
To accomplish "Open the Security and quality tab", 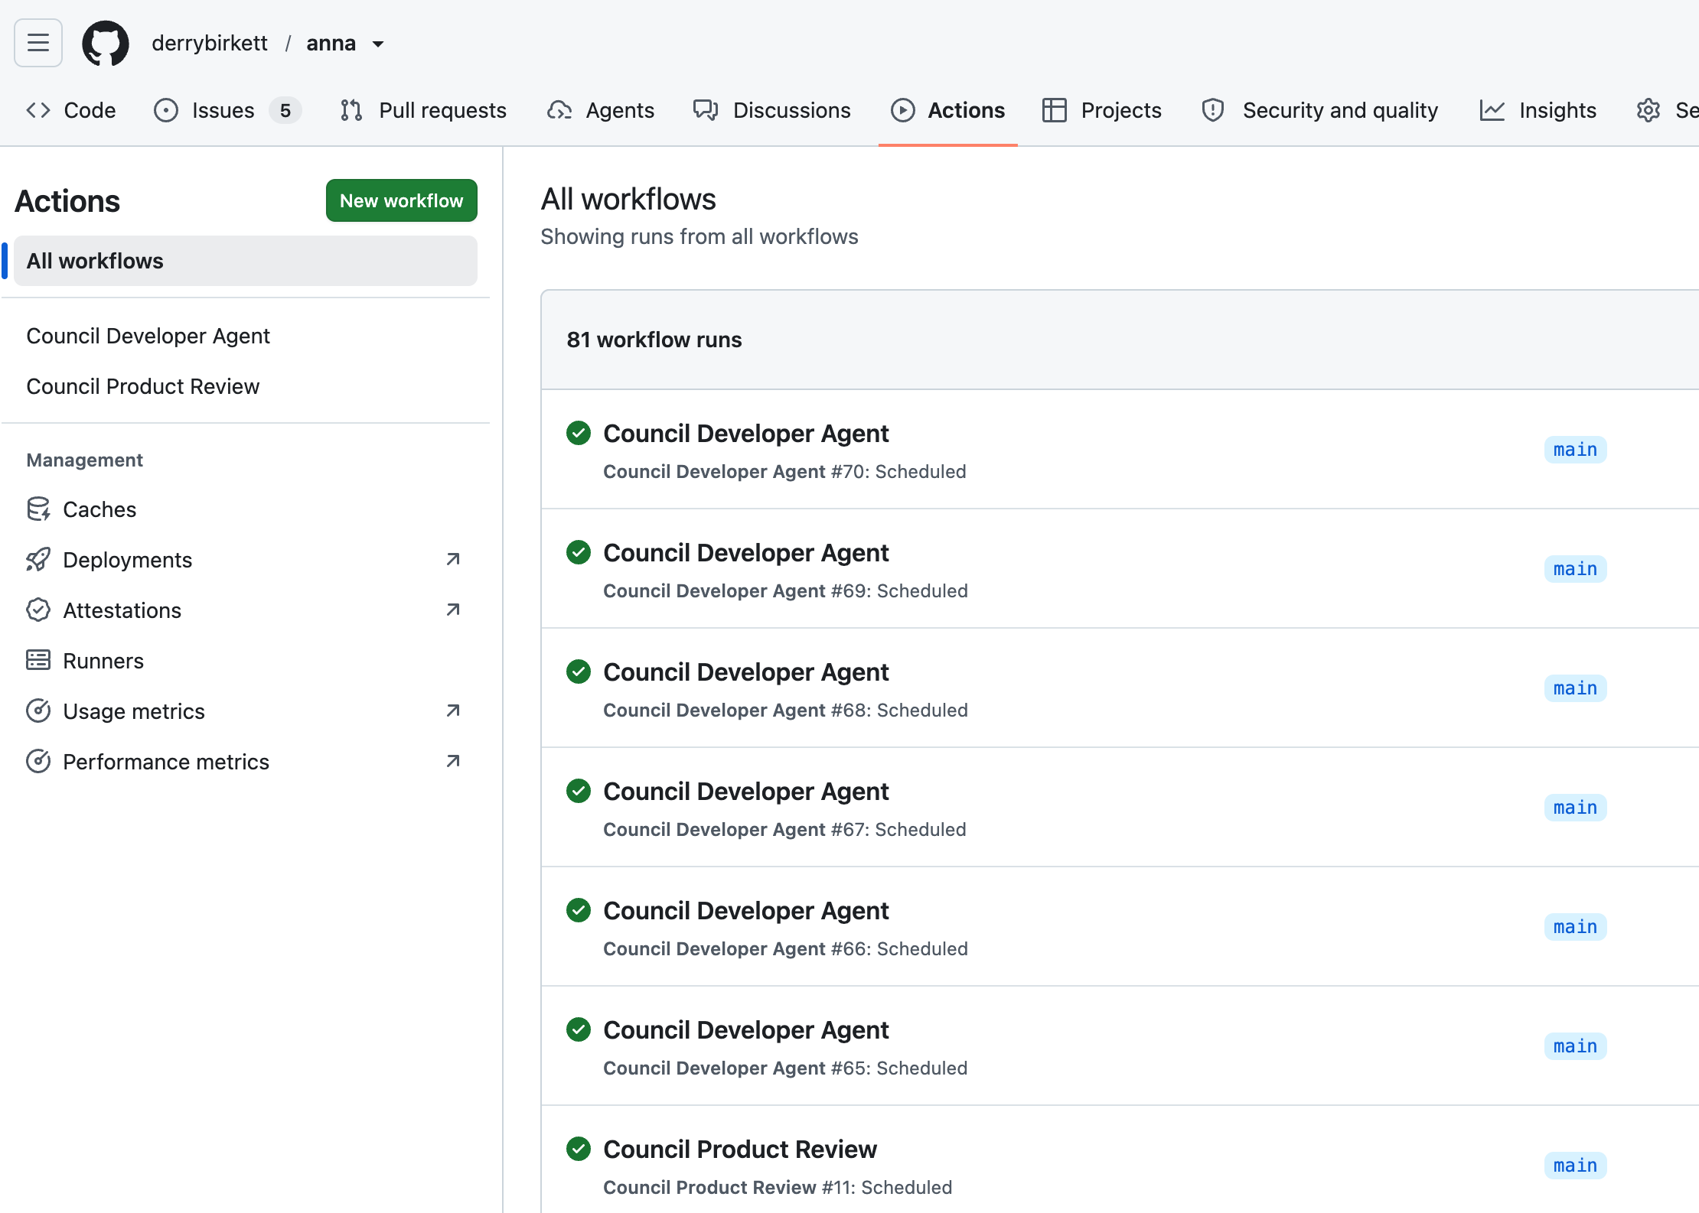I will (x=1320, y=110).
